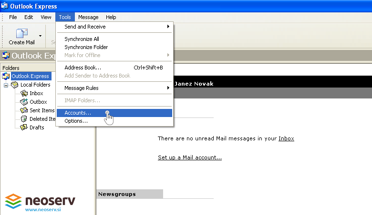Select the Local Folders label

coord(35,85)
